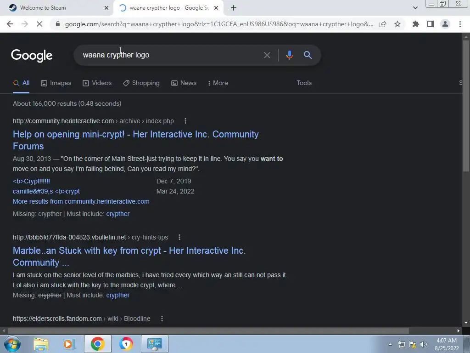Open the Chrome profile avatar
Screen dimensions: 470x353
[x=445, y=24]
